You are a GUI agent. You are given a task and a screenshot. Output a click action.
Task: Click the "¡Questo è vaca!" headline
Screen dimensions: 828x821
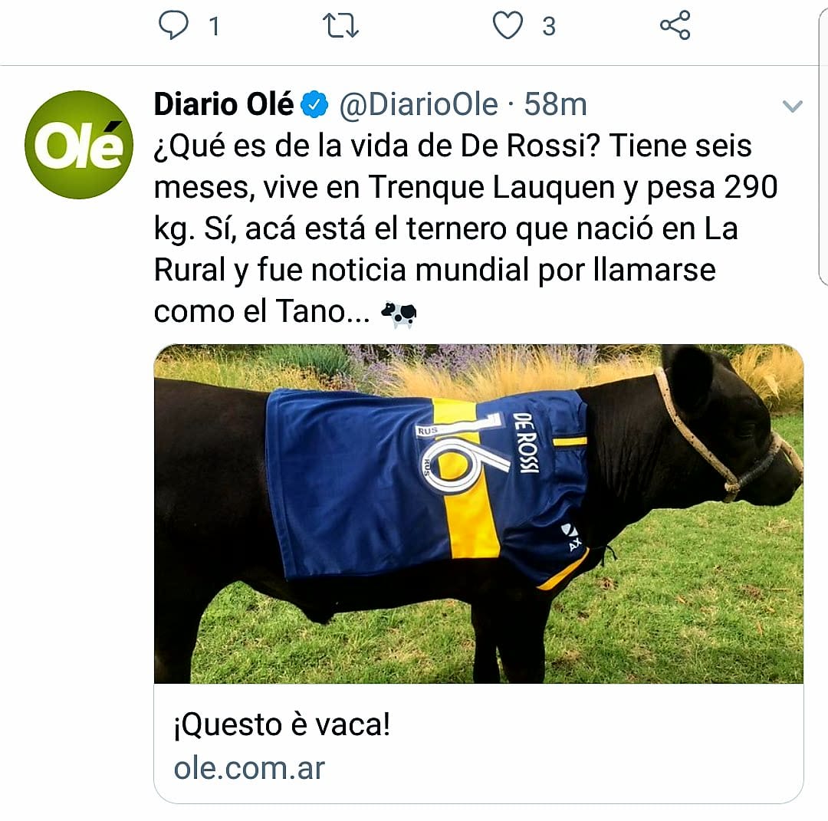click(282, 725)
